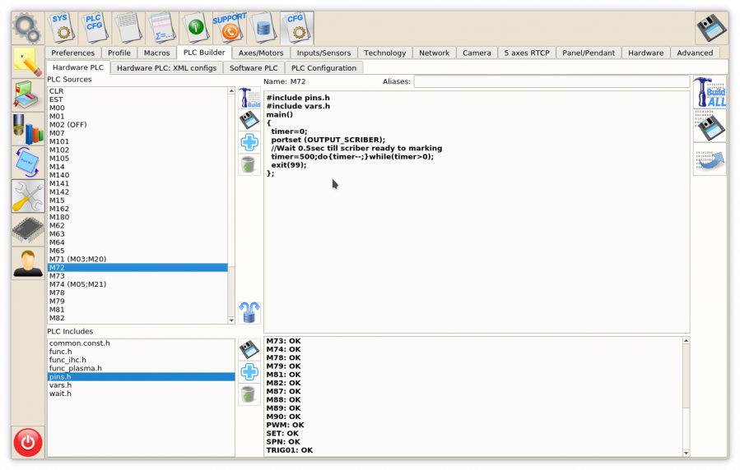Click the Aliases input field

pos(551,81)
